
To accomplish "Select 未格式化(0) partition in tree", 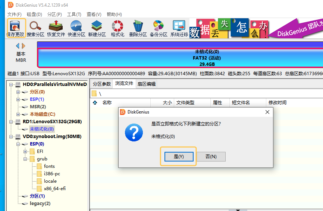I will click(x=42, y=129).
